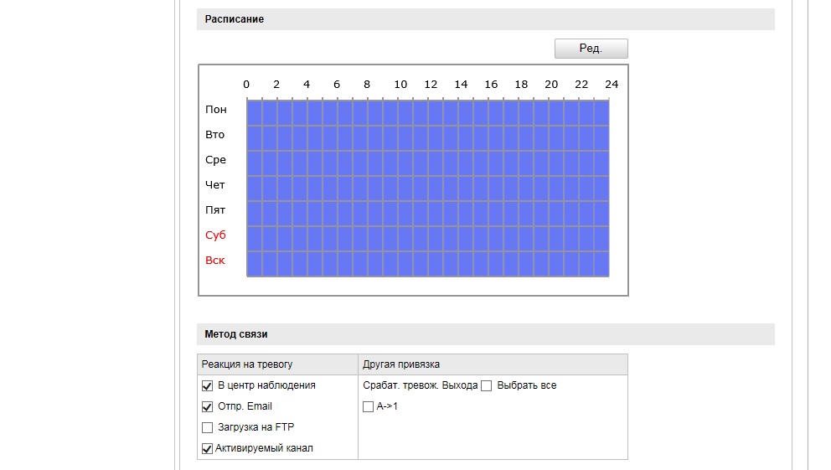Click the Другая привязка column header
Viewport: 831px width, 470px height.
(401, 364)
